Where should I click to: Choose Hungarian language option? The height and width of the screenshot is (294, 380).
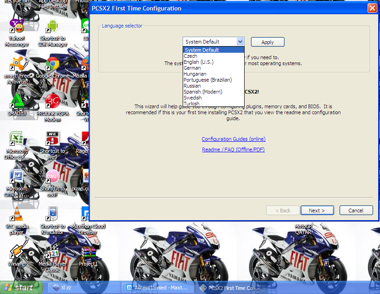213,74
